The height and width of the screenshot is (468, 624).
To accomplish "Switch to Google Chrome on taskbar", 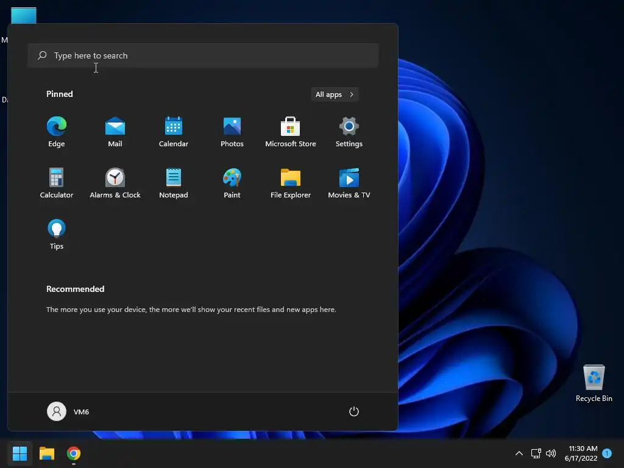I will point(74,453).
